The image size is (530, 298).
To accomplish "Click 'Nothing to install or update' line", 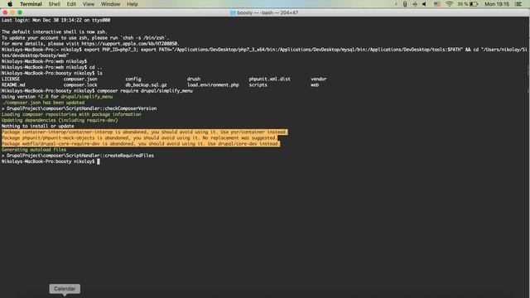I will tap(37, 126).
